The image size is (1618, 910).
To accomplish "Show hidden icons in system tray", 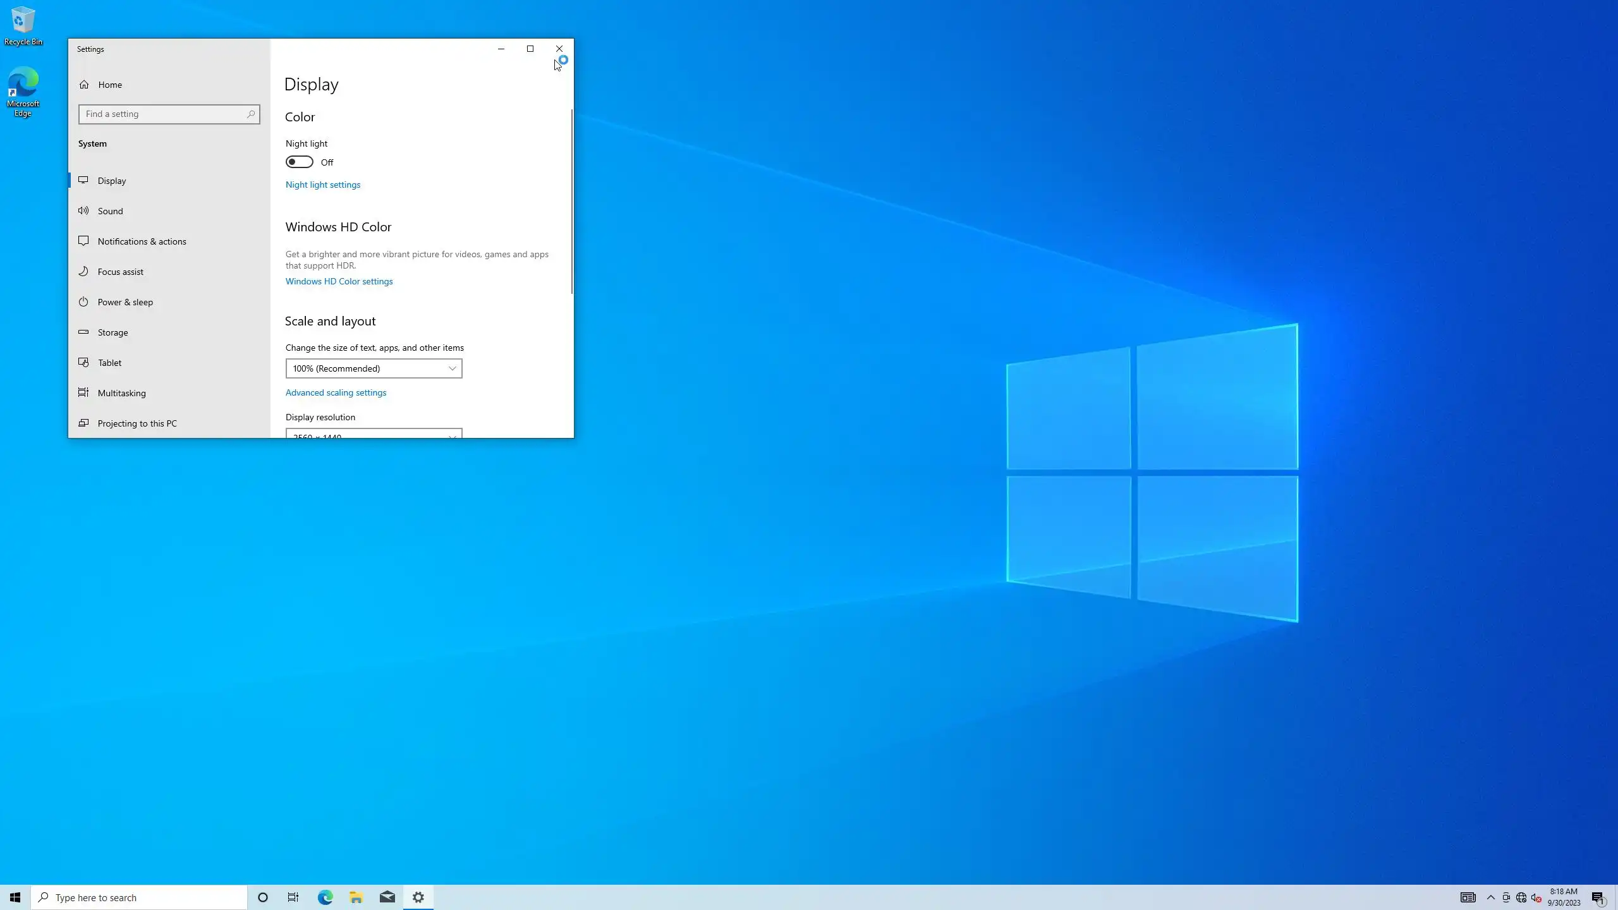I will pos(1491,897).
